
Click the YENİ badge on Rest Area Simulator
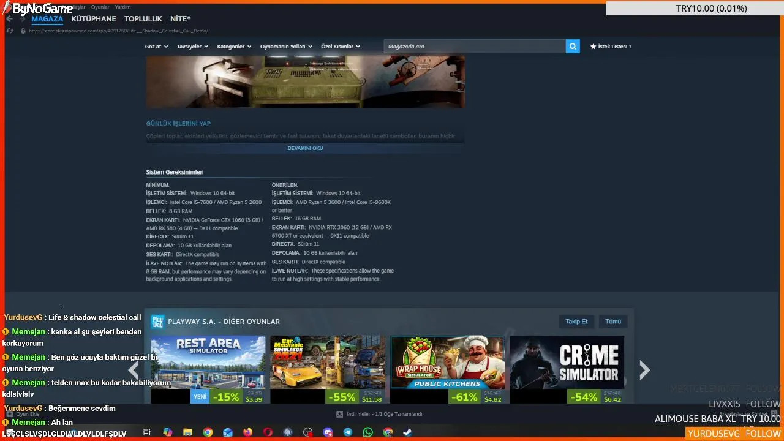[200, 397]
